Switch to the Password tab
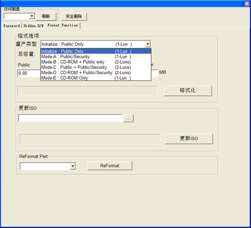 coord(12,26)
